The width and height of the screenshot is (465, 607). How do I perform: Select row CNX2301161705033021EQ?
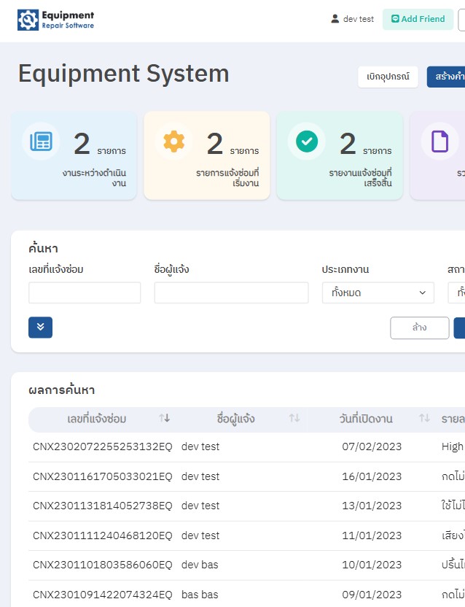[x=102, y=476]
